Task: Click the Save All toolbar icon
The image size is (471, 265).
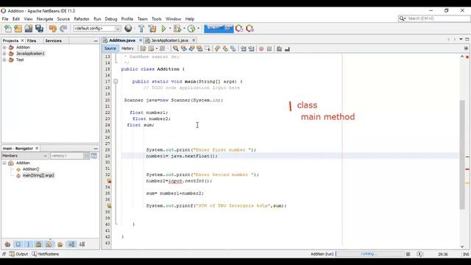Action: pyautogui.click(x=39, y=29)
